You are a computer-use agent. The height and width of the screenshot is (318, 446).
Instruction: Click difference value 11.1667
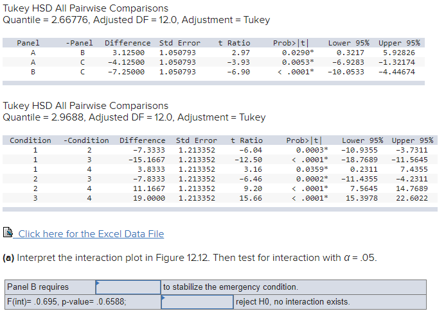point(148,188)
